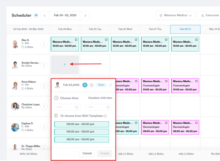Click Alex A. avatar thumbnail
Image resolution: width=220 pixels, height=161 pixels.
15,44
